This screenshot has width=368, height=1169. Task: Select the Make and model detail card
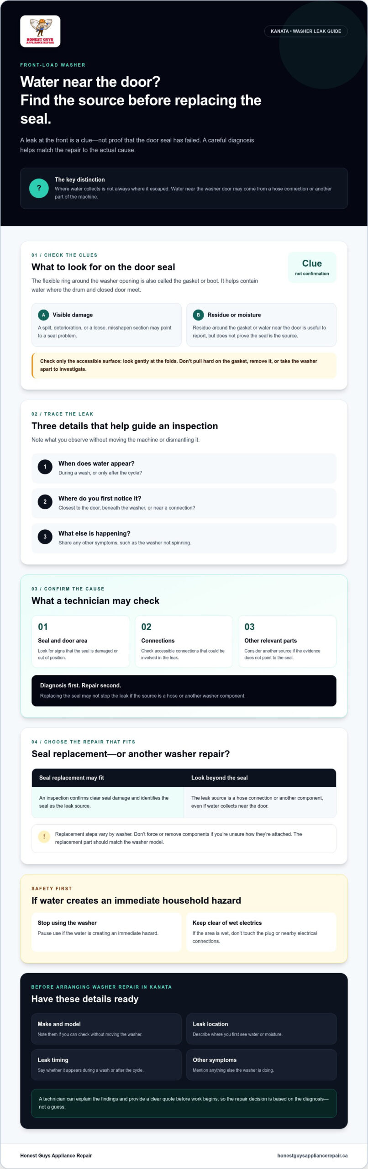[x=106, y=1029]
